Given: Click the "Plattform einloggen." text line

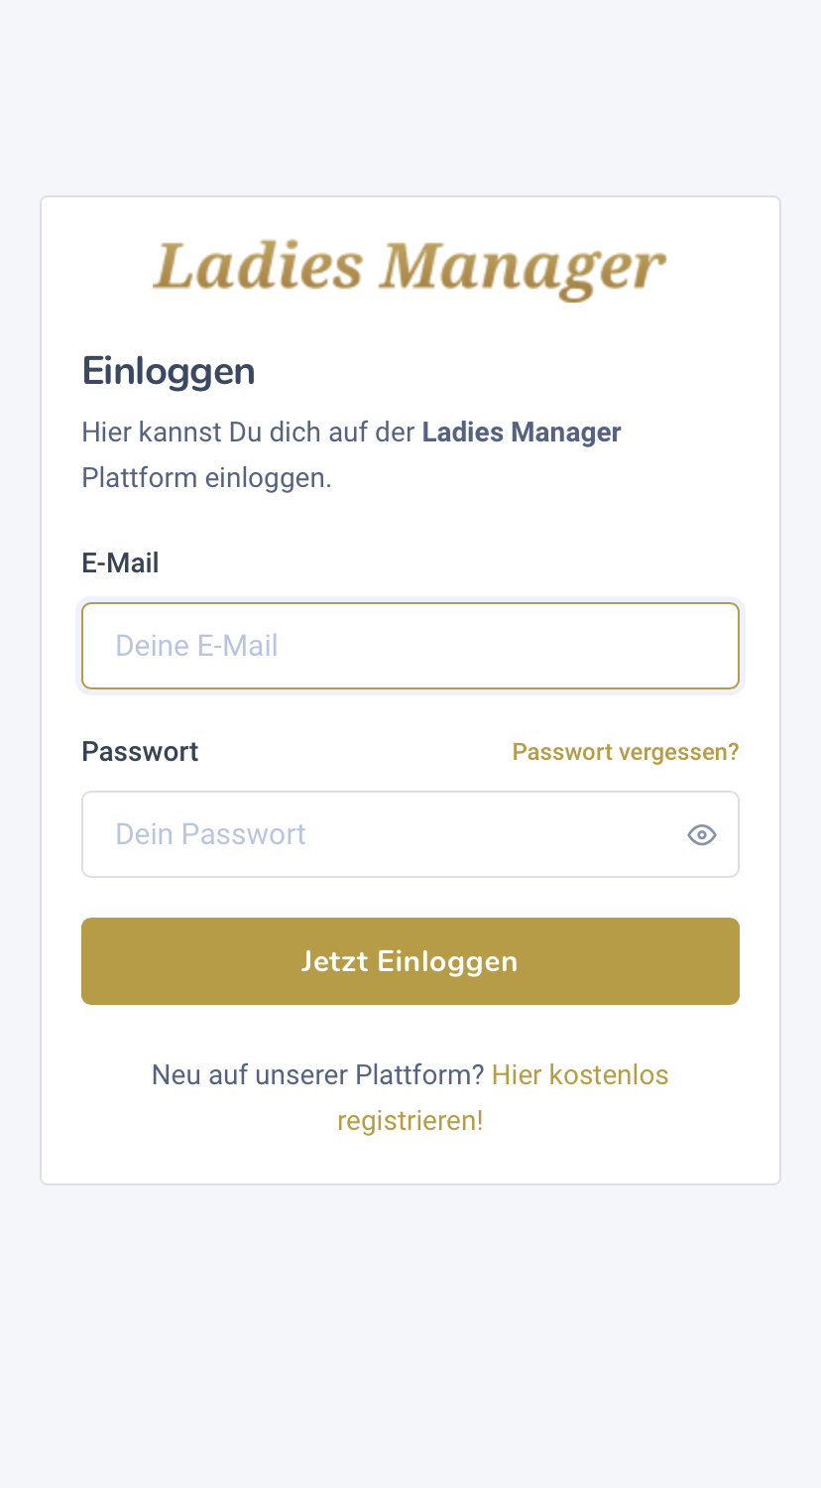Looking at the screenshot, I should point(206,478).
